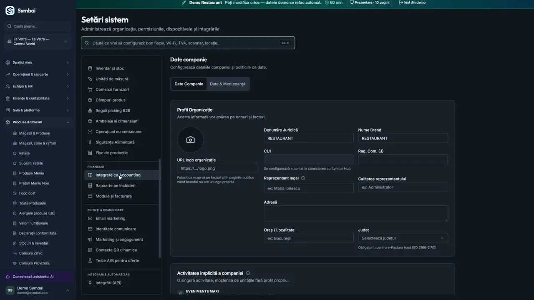Focus the settings search field
The height and width of the screenshot is (300, 534).
coord(188,43)
